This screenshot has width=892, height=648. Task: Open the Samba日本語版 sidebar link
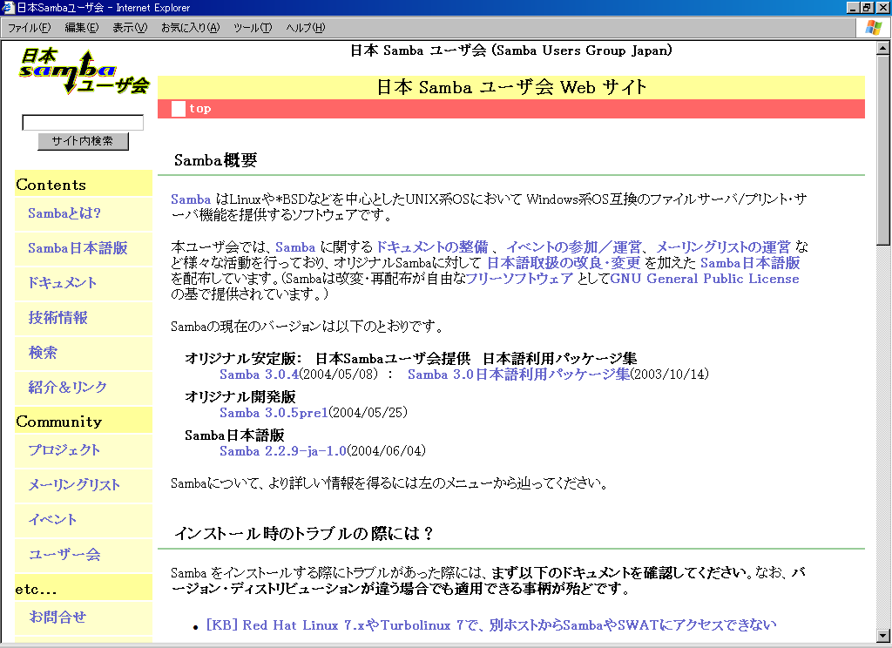78,248
